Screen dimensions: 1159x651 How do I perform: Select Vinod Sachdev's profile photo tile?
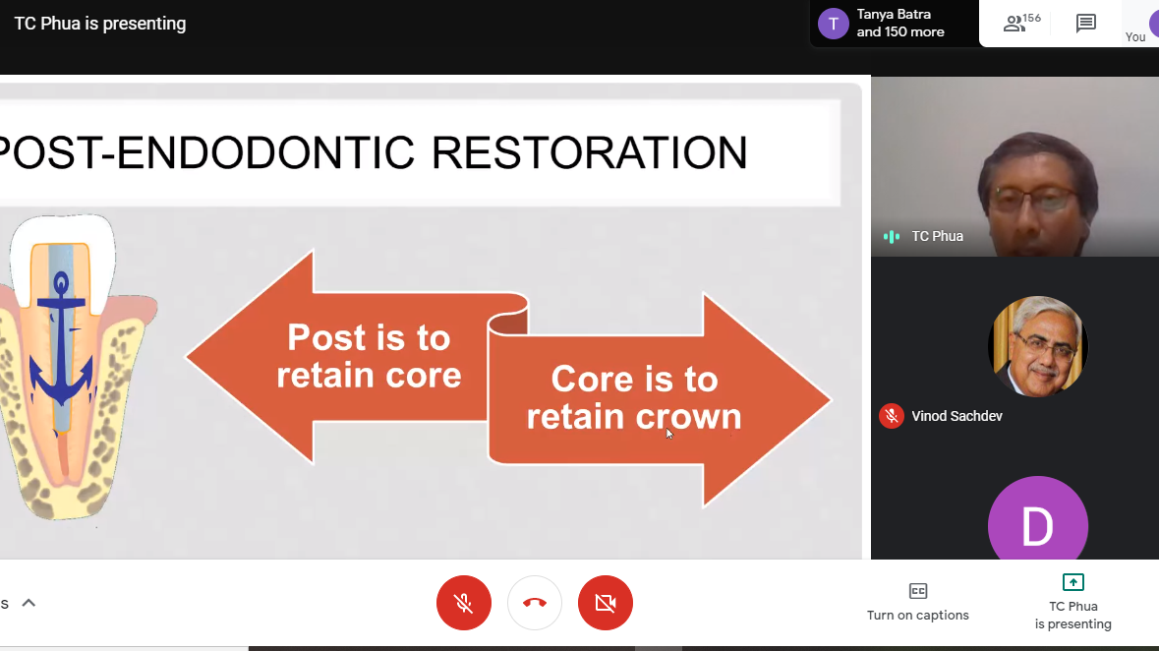click(x=1037, y=346)
